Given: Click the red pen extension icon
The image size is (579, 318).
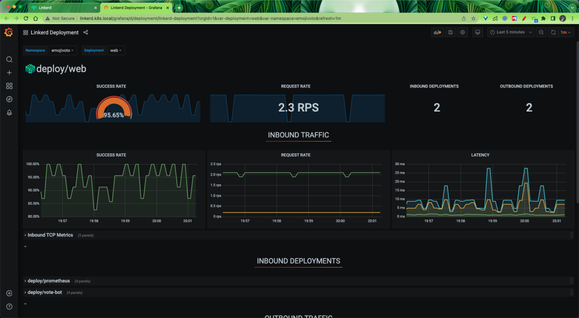Looking at the screenshot, I should tap(524, 18).
